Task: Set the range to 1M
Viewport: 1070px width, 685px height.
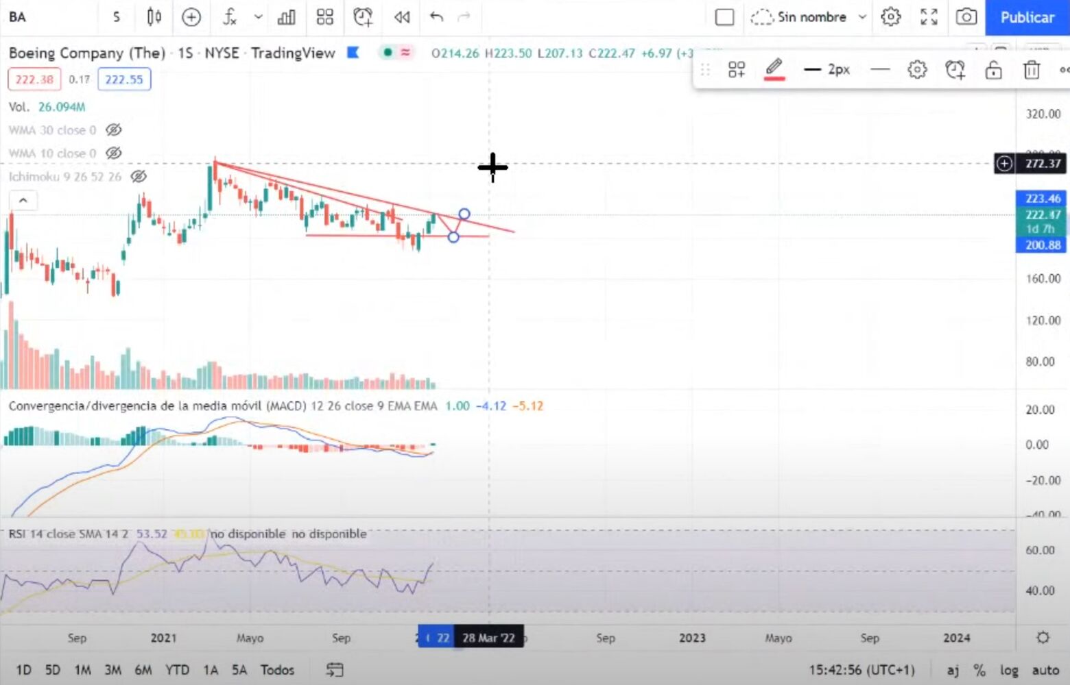Action: (83, 670)
